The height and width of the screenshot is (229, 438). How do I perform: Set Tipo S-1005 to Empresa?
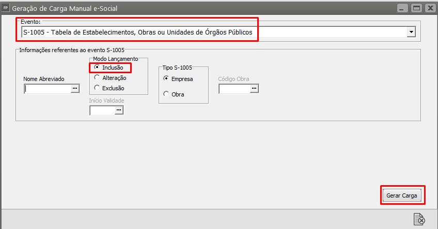tap(166, 79)
